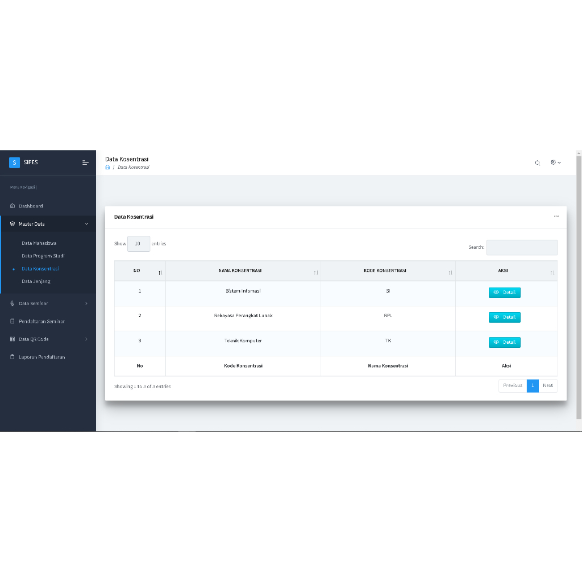This screenshot has width=582, height=582.
Task: Click Detail button for Rekayasa Perangkat Lunak
Action: [505, 317]
